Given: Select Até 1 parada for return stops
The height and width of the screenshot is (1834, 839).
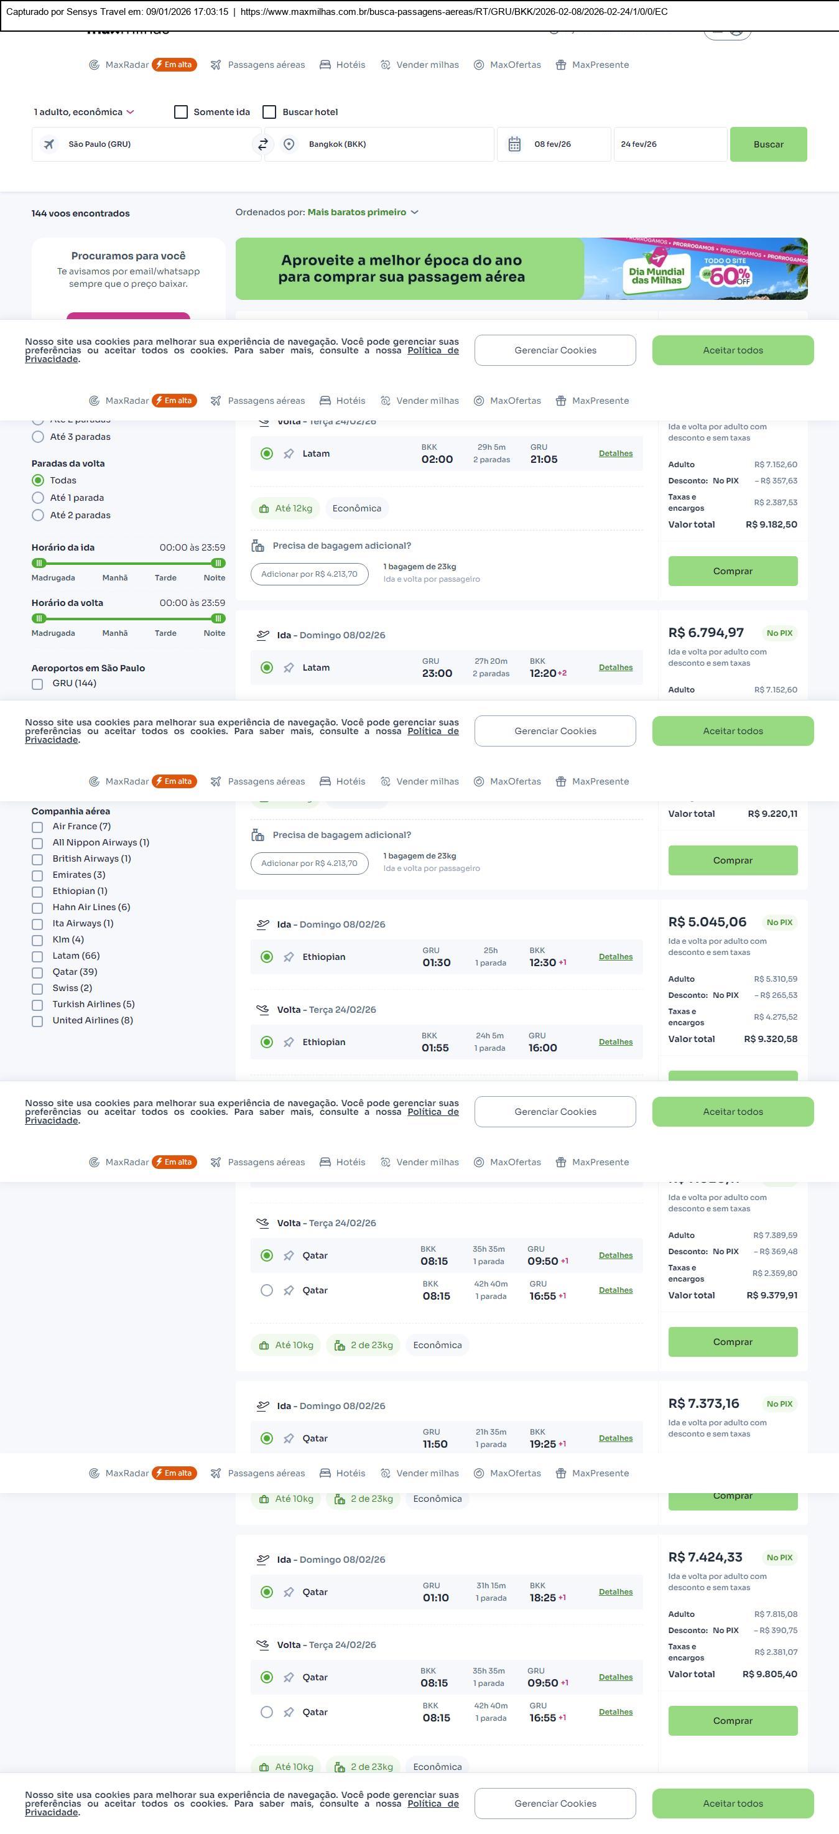Looking at the screenshot, I should (39, 498).
